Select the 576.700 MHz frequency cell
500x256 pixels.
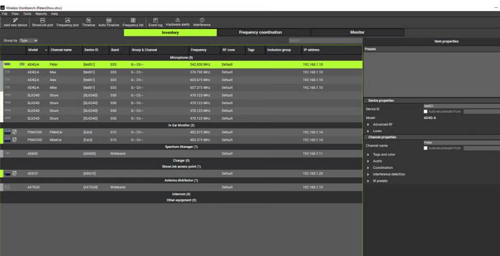200,72
